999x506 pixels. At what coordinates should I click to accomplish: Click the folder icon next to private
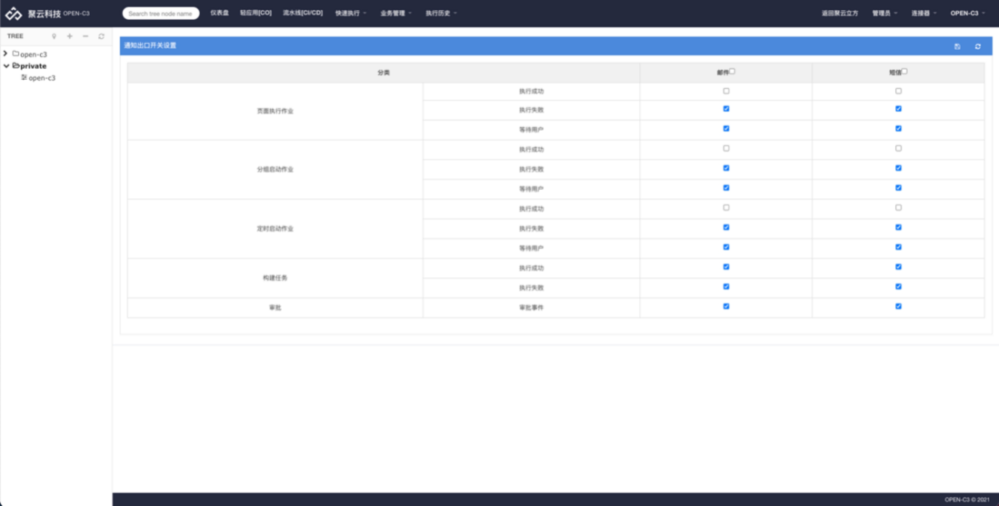point(16,66)
